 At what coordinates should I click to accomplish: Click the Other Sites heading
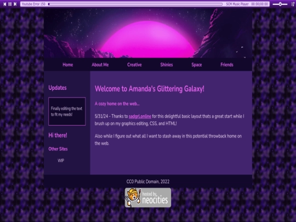click(x=58, y=149)
